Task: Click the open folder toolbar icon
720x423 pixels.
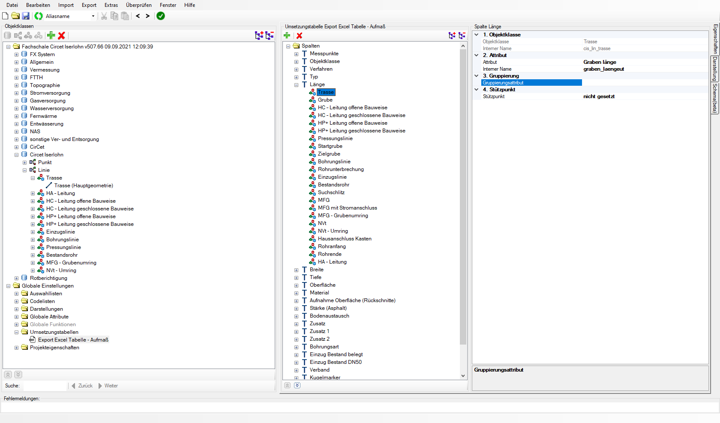Action: tap(15, 16)
